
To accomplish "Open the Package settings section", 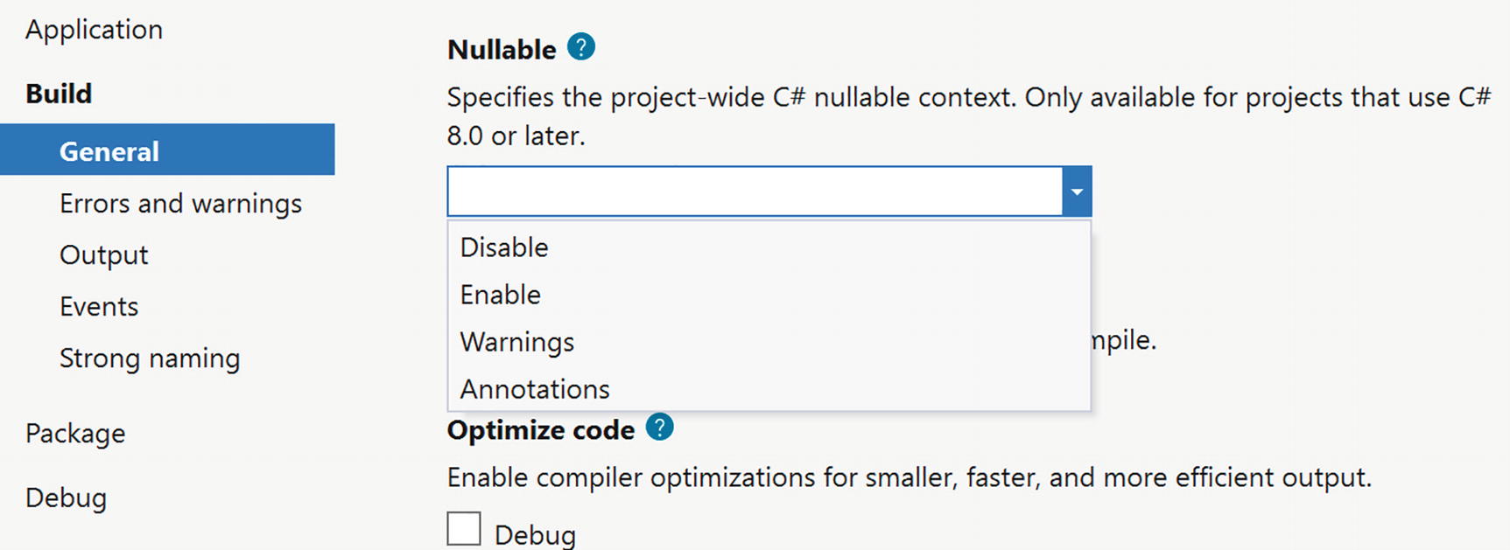I will (74, 433).
